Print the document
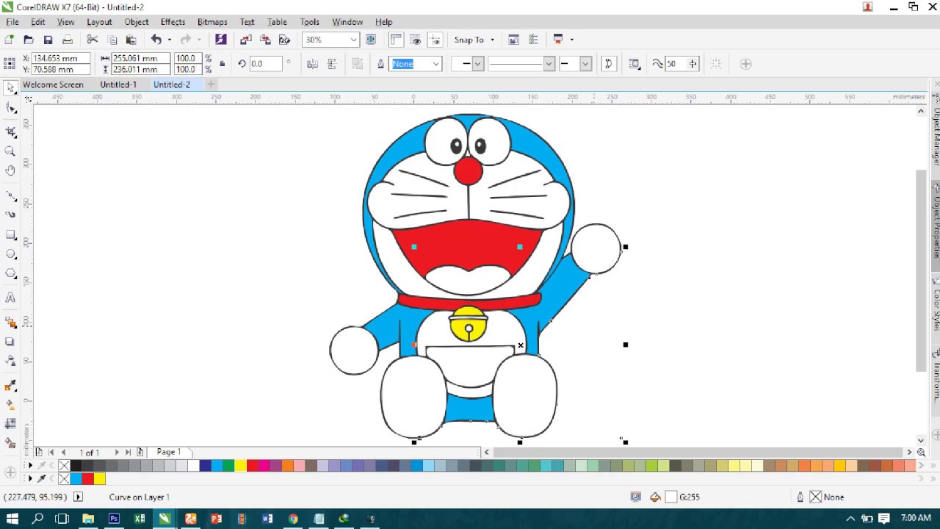The height and width of the screenshot is (529, 940). [67, 40]
